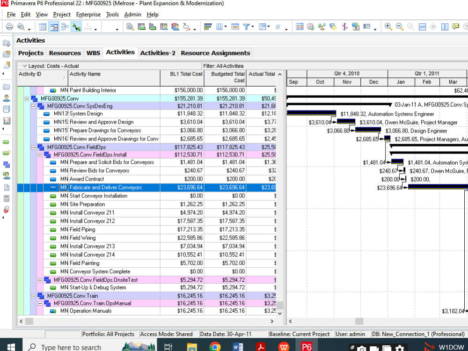This screenshot has width=468, height=351.
Task: Select the Field Wiring activity row
Action: (x=146, y=238)
